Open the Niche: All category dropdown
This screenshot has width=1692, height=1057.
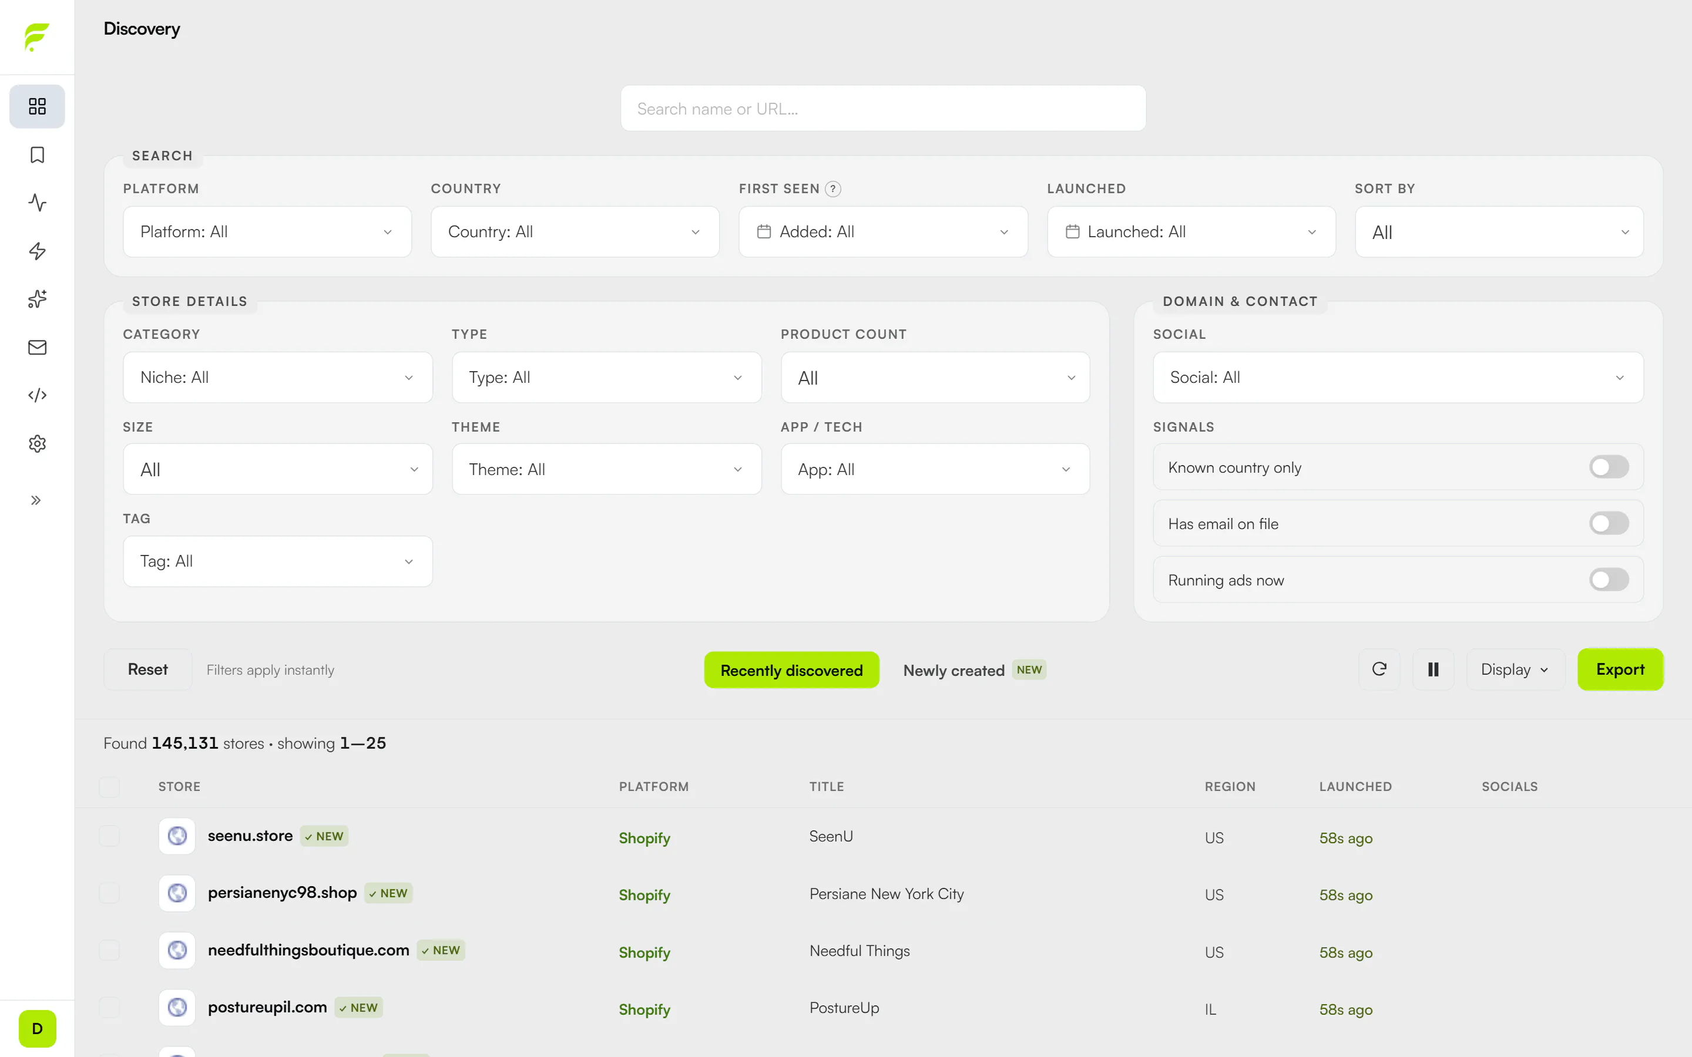277,378
